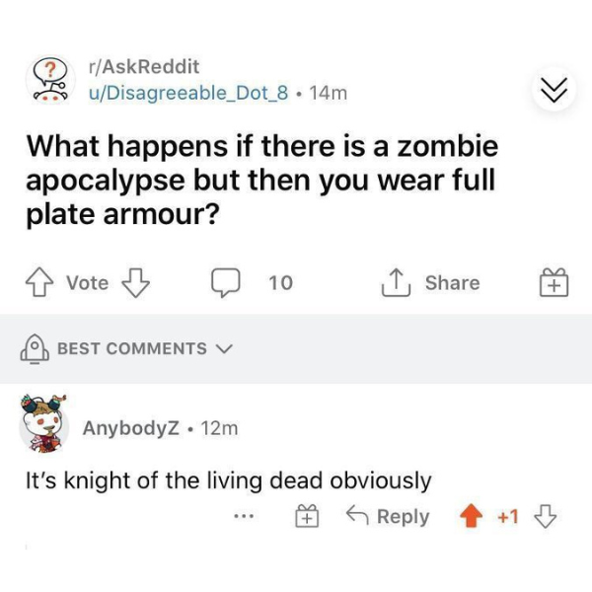Open the post's comment bubble icon
Image resolution: width=592 pixels, height=592 pixels.
click(225, 283)
